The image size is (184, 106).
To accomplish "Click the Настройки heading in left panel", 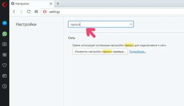I will click(26, 24).
